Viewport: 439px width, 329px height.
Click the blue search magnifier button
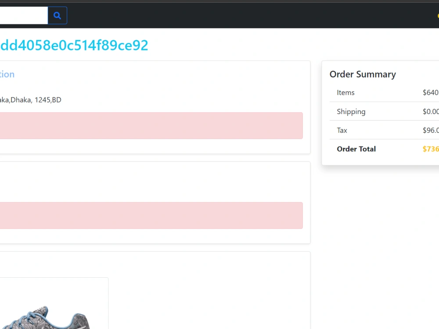[58, 15]
